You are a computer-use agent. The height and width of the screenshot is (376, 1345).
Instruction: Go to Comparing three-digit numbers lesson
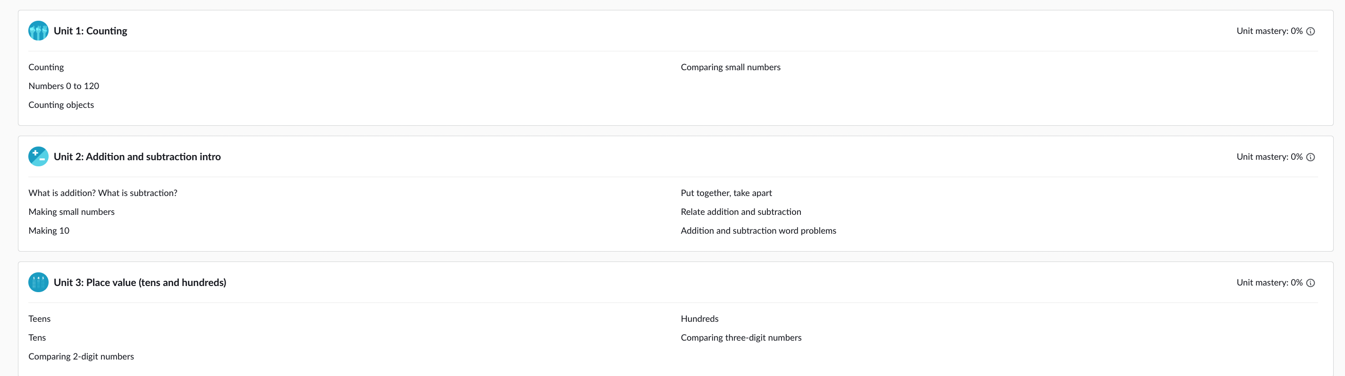(741, 337)
